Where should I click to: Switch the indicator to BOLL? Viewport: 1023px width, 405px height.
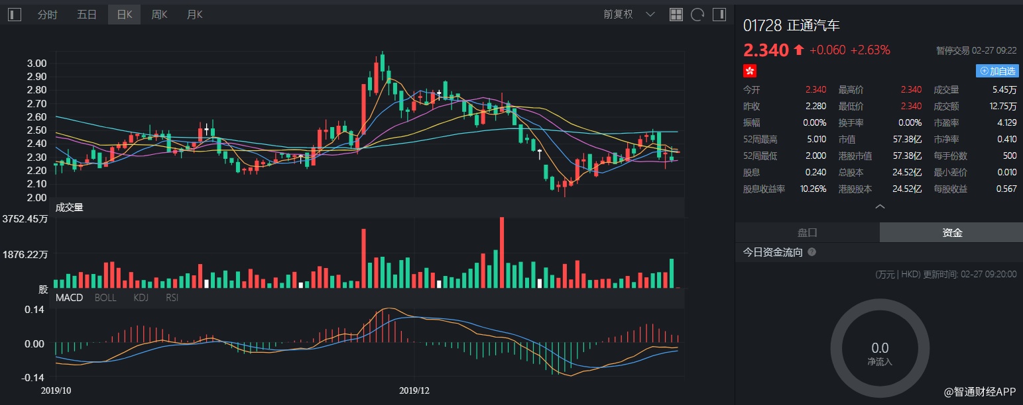point(105,298)
